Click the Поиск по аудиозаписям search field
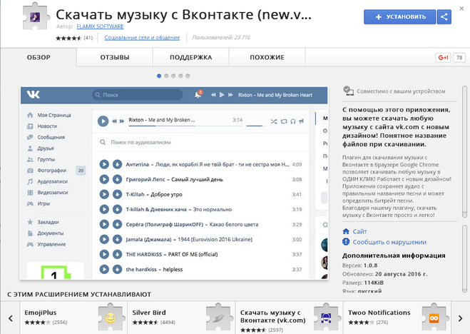This screenshot has height=334, width=470. pyautogui.click(x=200, y=142)
